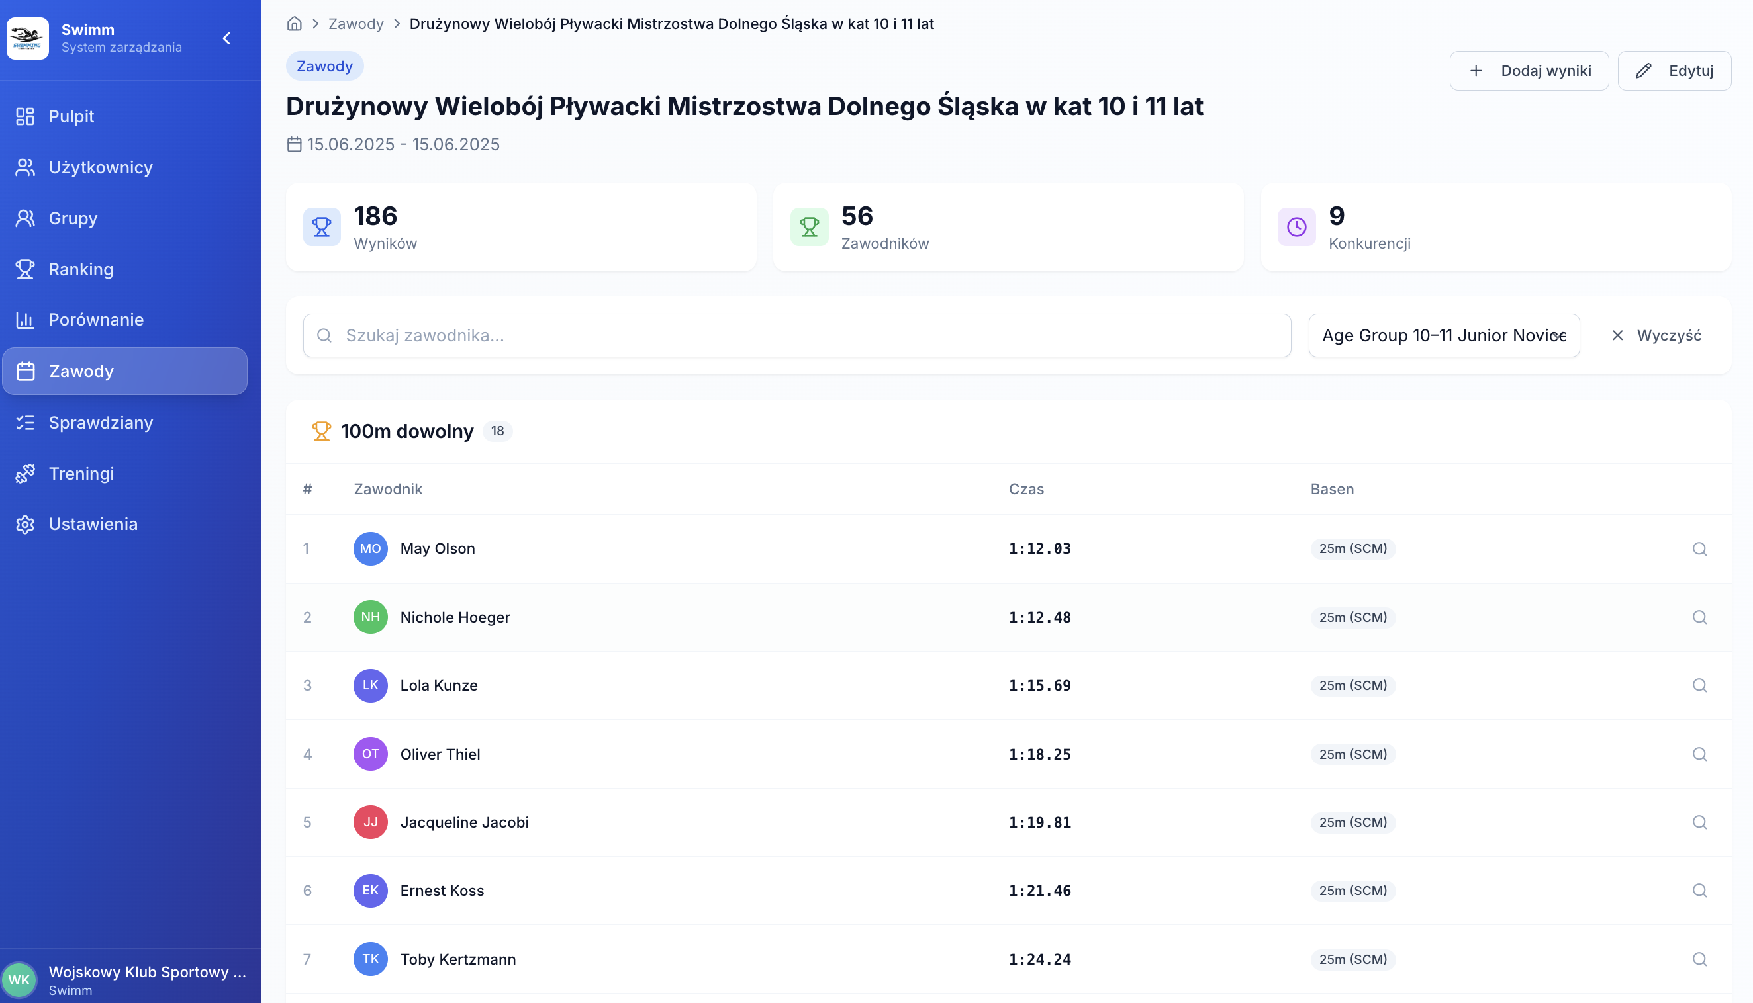Click the home breadcrumb icon

[294, 24]
